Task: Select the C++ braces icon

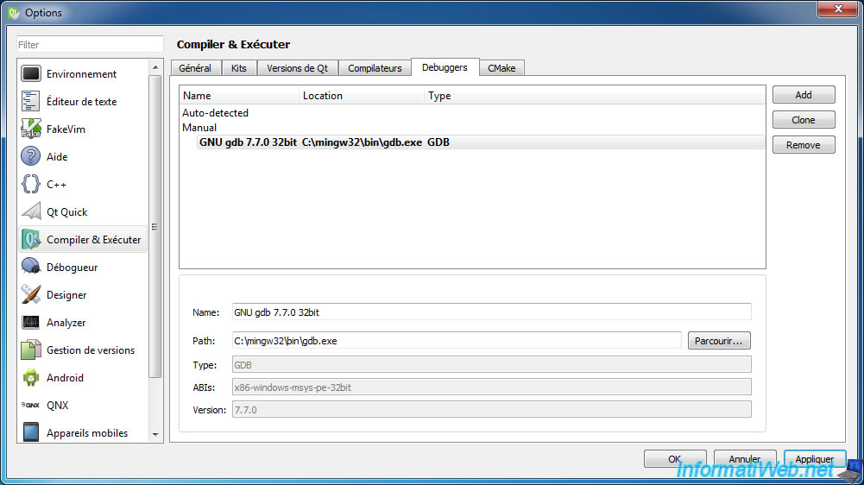Action: pos(31,184)
